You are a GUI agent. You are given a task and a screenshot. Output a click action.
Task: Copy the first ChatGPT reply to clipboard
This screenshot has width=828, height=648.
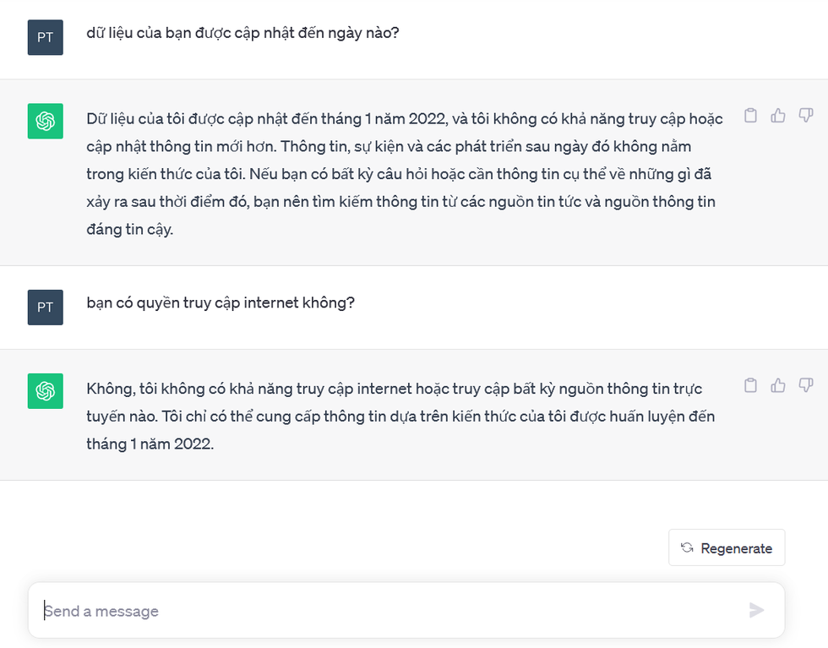750,116
